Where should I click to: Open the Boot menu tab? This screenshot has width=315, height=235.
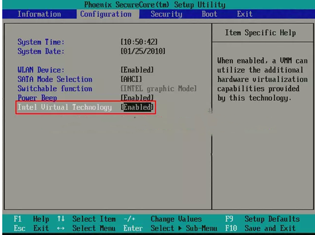(x=209, y=14)
